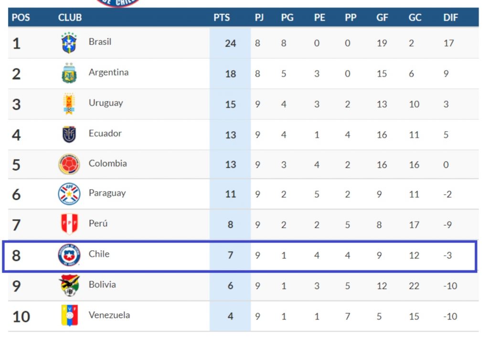Click the Perú team crest icon
The width and height of the screenshot is (489, 340).
tap(69, 224)
